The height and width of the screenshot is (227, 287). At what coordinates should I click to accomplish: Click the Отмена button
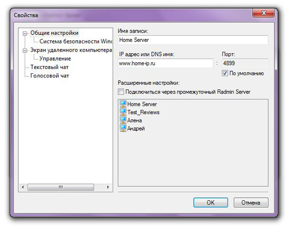251,202
